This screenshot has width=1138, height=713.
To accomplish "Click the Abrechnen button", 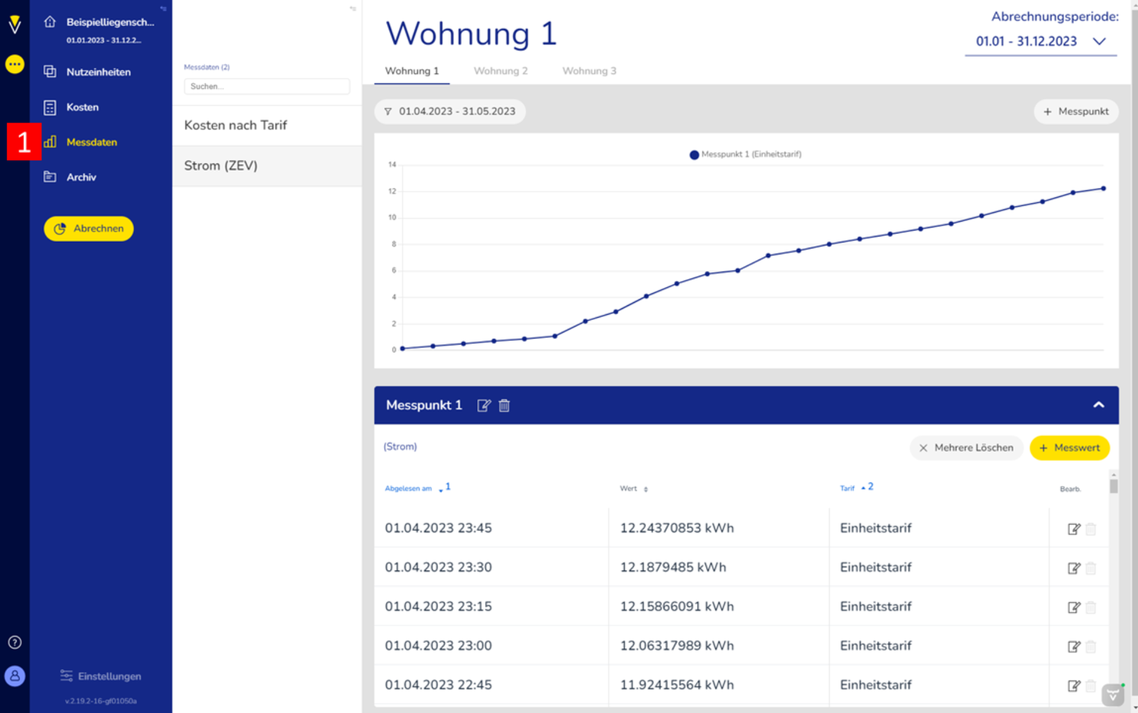I will point(89,229).
